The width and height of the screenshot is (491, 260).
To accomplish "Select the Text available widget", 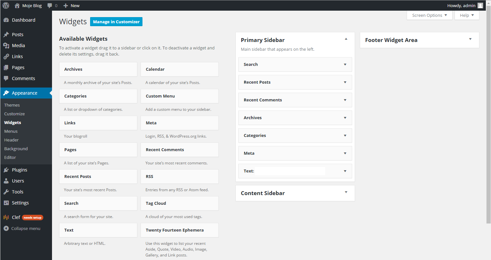I will [98, 230].
